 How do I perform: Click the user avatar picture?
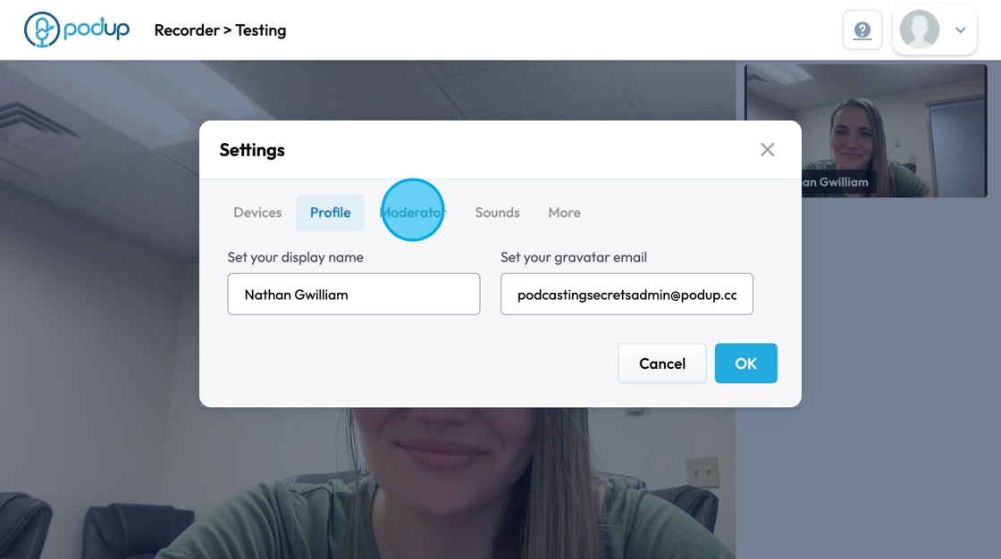coord(920,30)
